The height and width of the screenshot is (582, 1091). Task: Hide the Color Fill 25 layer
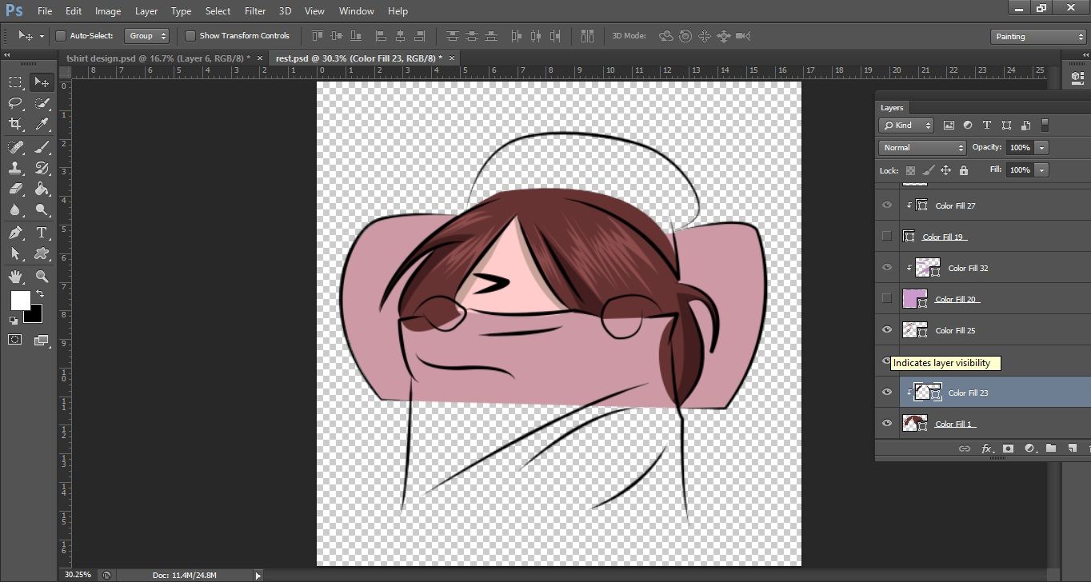click(x=886, y=329)
